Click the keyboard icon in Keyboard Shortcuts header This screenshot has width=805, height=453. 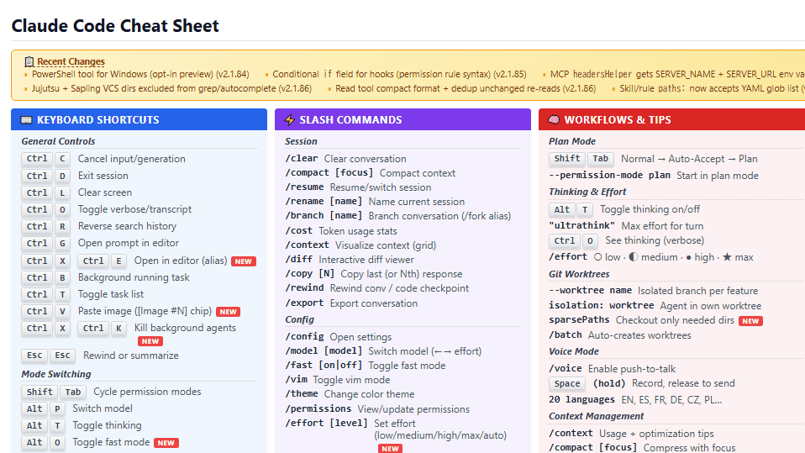coord(26,120)
